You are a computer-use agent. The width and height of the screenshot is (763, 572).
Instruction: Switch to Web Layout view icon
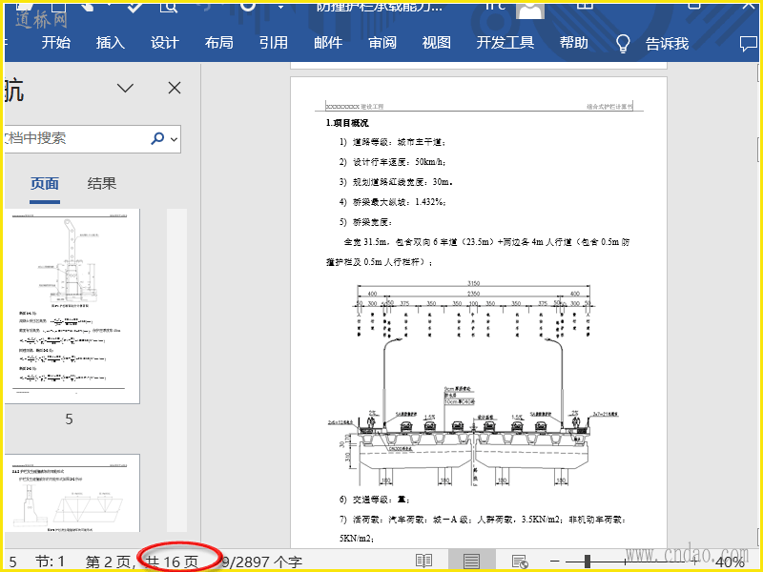[x=520, y=562]
